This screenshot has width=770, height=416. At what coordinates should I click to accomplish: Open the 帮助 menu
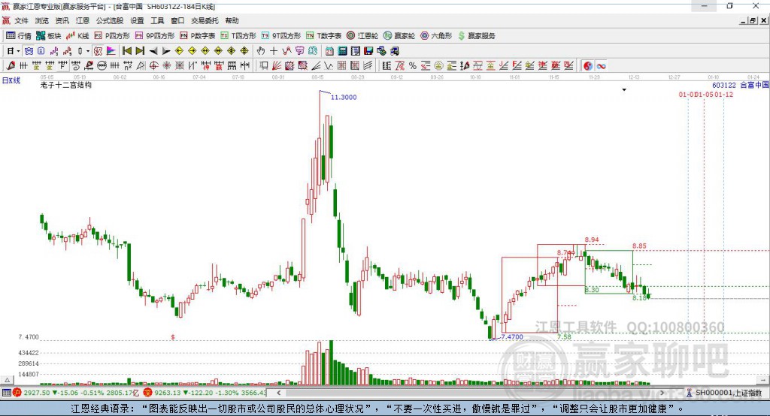[232, 20]
